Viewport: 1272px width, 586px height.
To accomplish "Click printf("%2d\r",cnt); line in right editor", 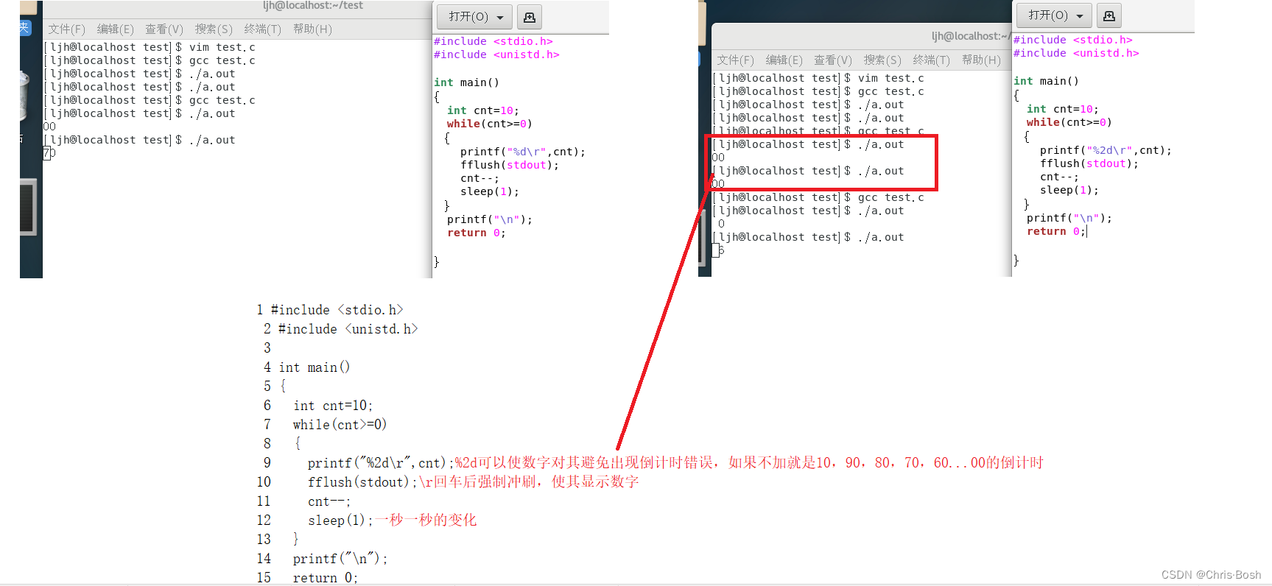I will [1106, 150].
